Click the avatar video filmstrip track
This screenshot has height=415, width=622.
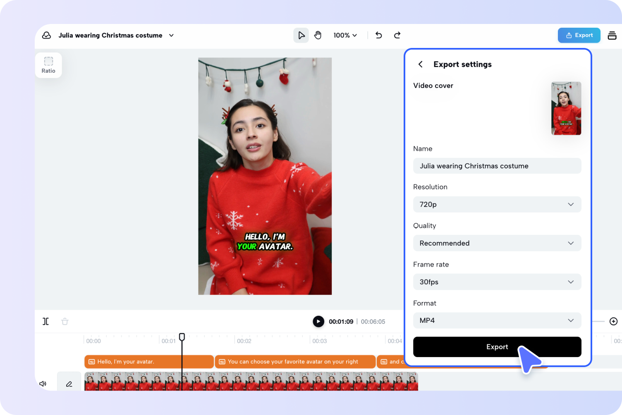(x=251, y=381)
